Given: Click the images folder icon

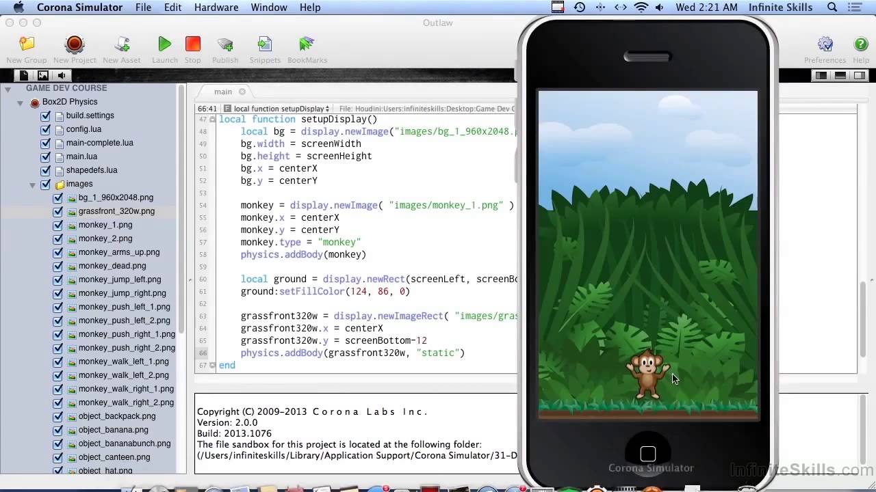Looking at the screenshot, I should tap(60, 184).
